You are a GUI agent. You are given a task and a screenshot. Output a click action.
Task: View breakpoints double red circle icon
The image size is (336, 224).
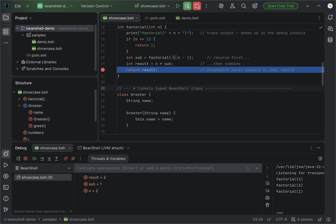66,158
